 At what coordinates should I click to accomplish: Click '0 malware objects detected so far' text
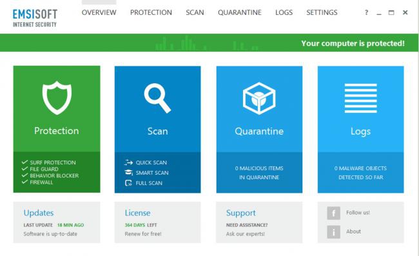pos(360,173)
